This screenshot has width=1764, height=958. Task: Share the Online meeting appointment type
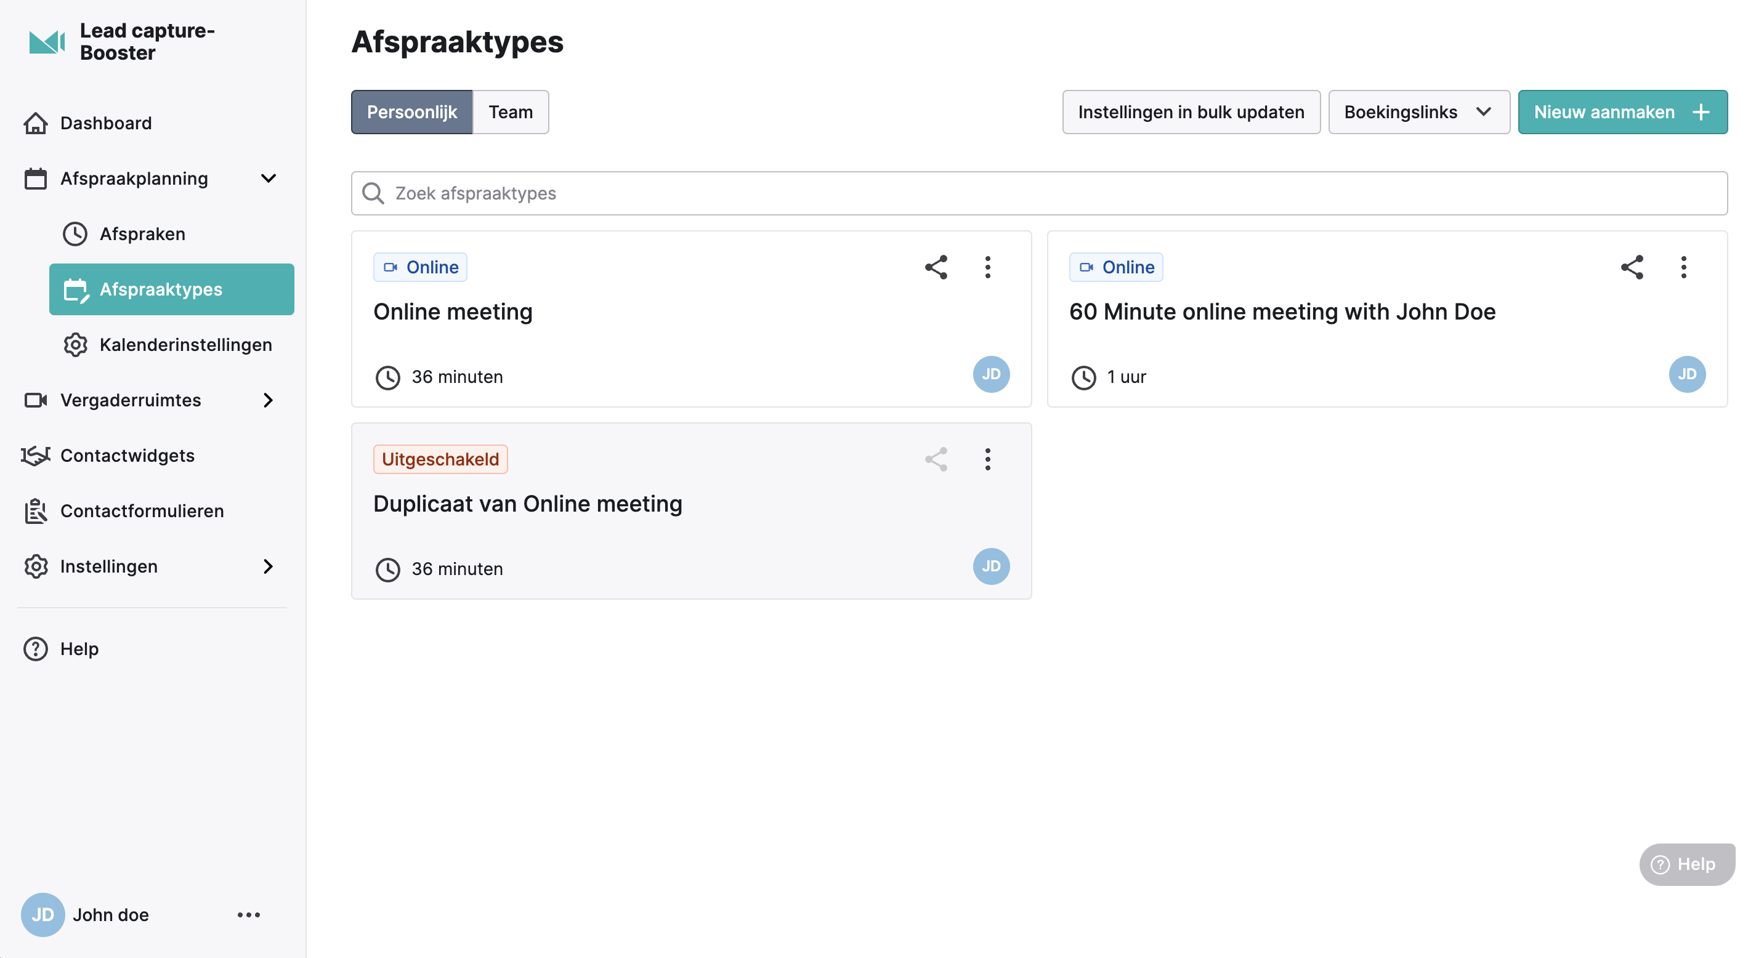click(x=936, y=267)
